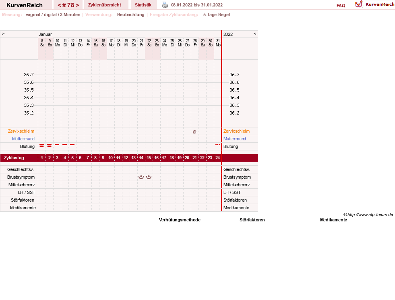Click the right-side Zervixschleim label
Image resolution: width=395 pixels, height=300 pixels.
(x=236, y=131)
